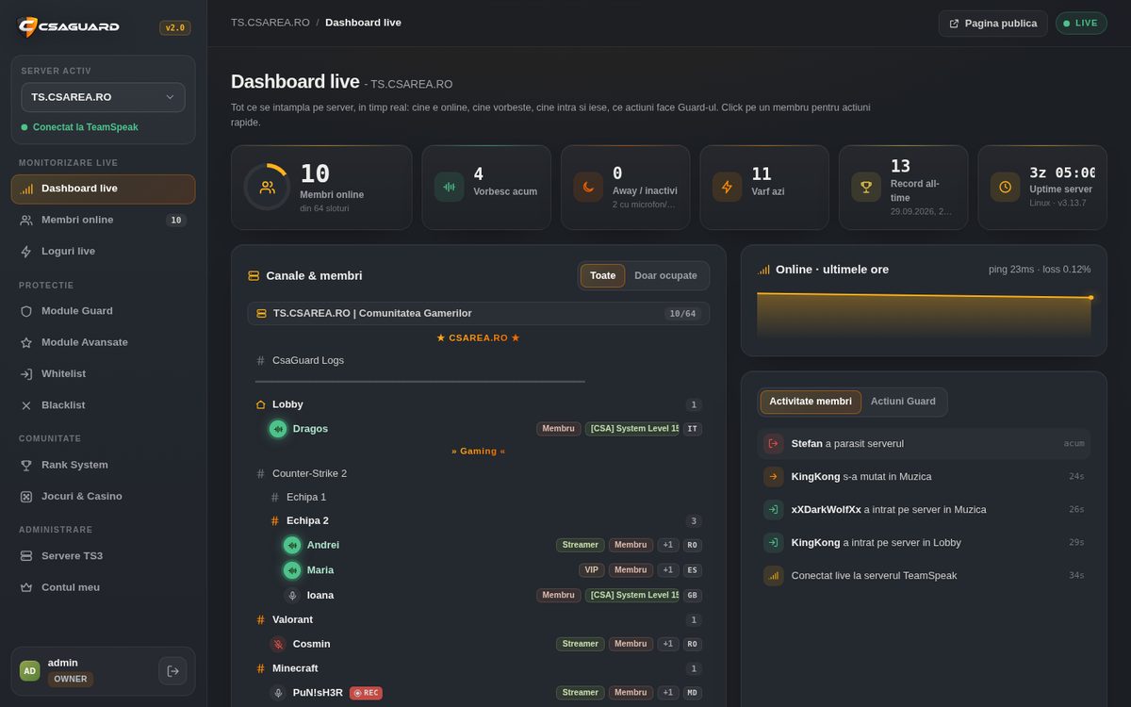This screenshot has height=707, width=1131.
Task: Click KingKong s-a mutat in Muzica entry
Action: pos(924,477)
